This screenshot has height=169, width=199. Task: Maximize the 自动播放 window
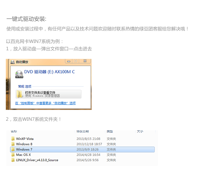point(76,61)
